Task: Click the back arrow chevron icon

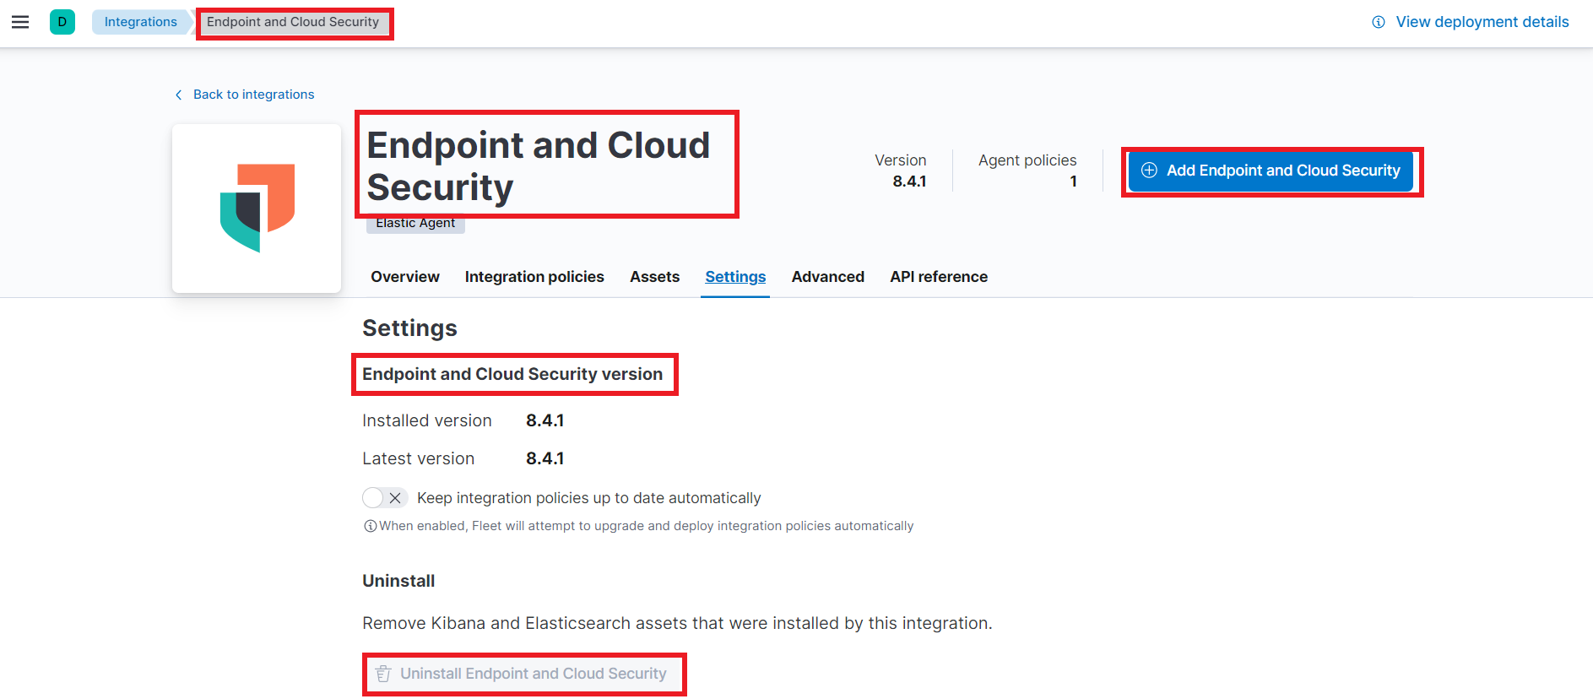Action: coord(178,95)
